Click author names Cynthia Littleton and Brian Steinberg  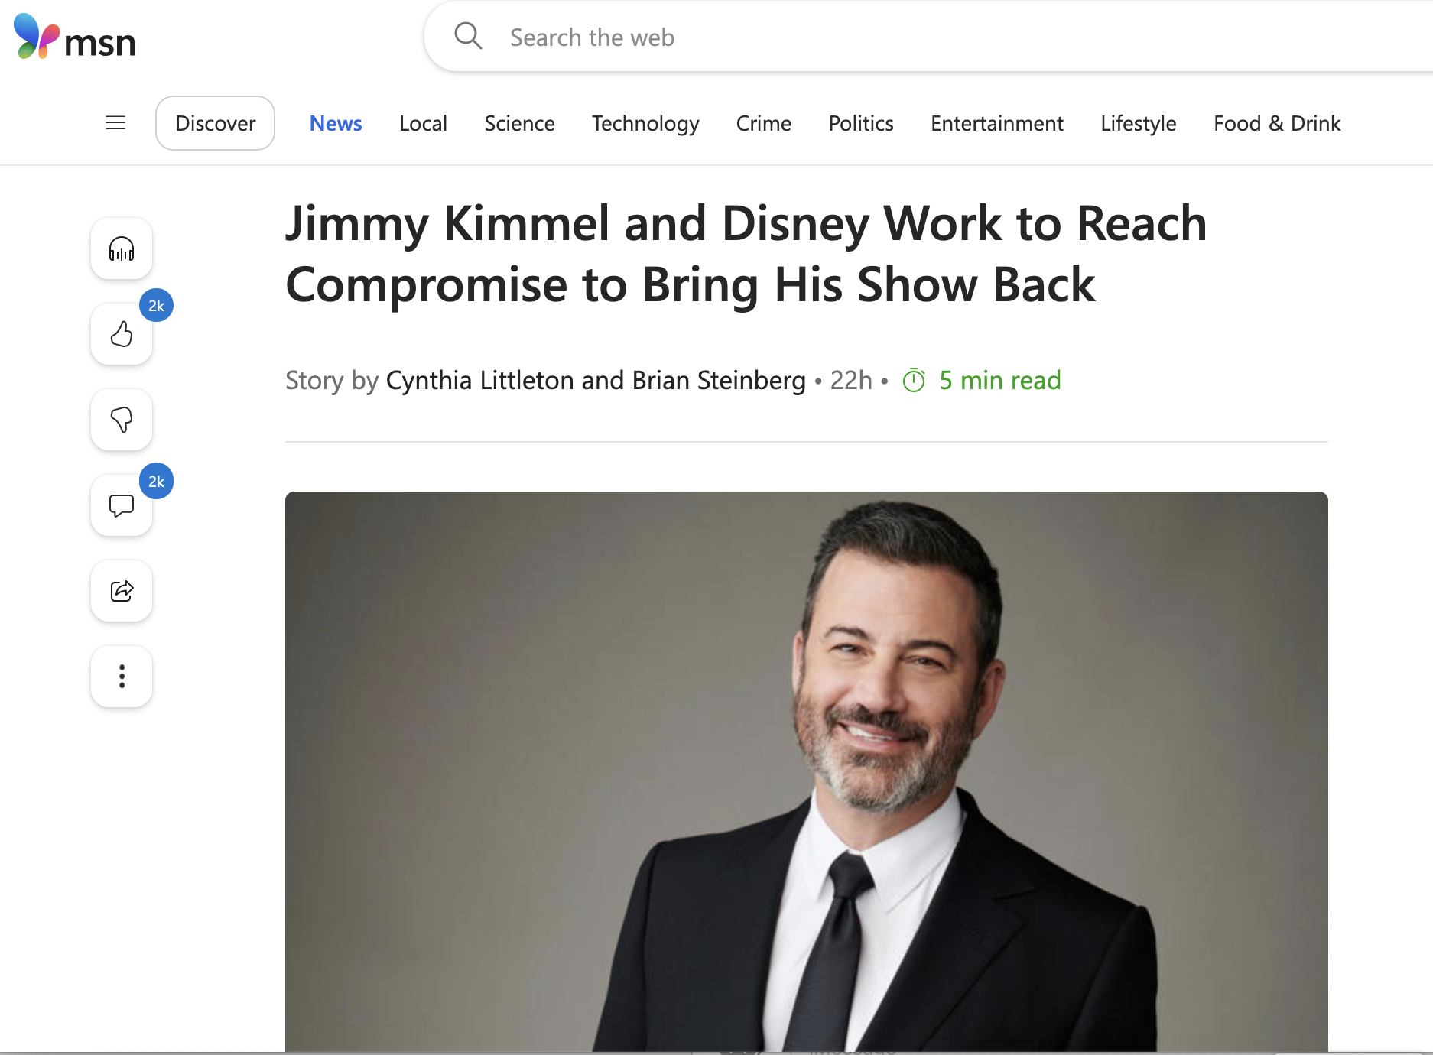596,380
